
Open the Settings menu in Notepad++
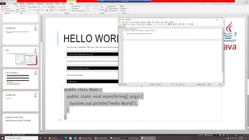click(x=149, y=22)
